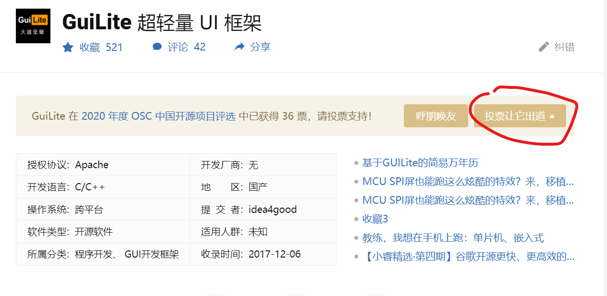The height and width of the screenshot is (296, 607).
Task: Click the share arrow icon
Action: pyautogui.click(x=240, y=47)
